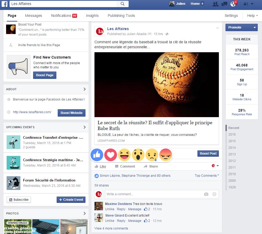Screen dimensions: 262x234
Task: Jump to 1928 in the timeline
Action: pos(232,187)
